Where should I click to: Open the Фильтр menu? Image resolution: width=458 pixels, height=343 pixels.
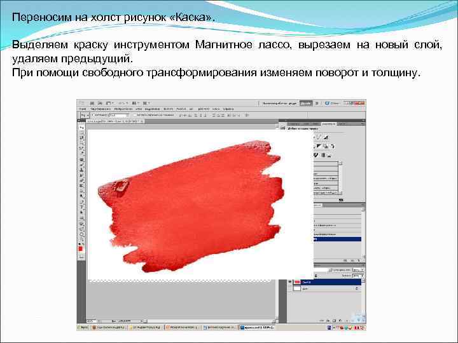pyautogui.click(x=168, y=109)
